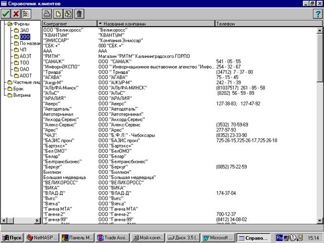This screenshot has height=243, width=324.
Task: Select company ООО "АЛЬФА-МИНСК"
Action: pyautogui.click(x=123, y=88)
